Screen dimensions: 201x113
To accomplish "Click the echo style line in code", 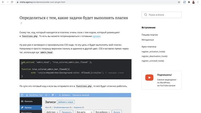I will [x=77, y=73].
